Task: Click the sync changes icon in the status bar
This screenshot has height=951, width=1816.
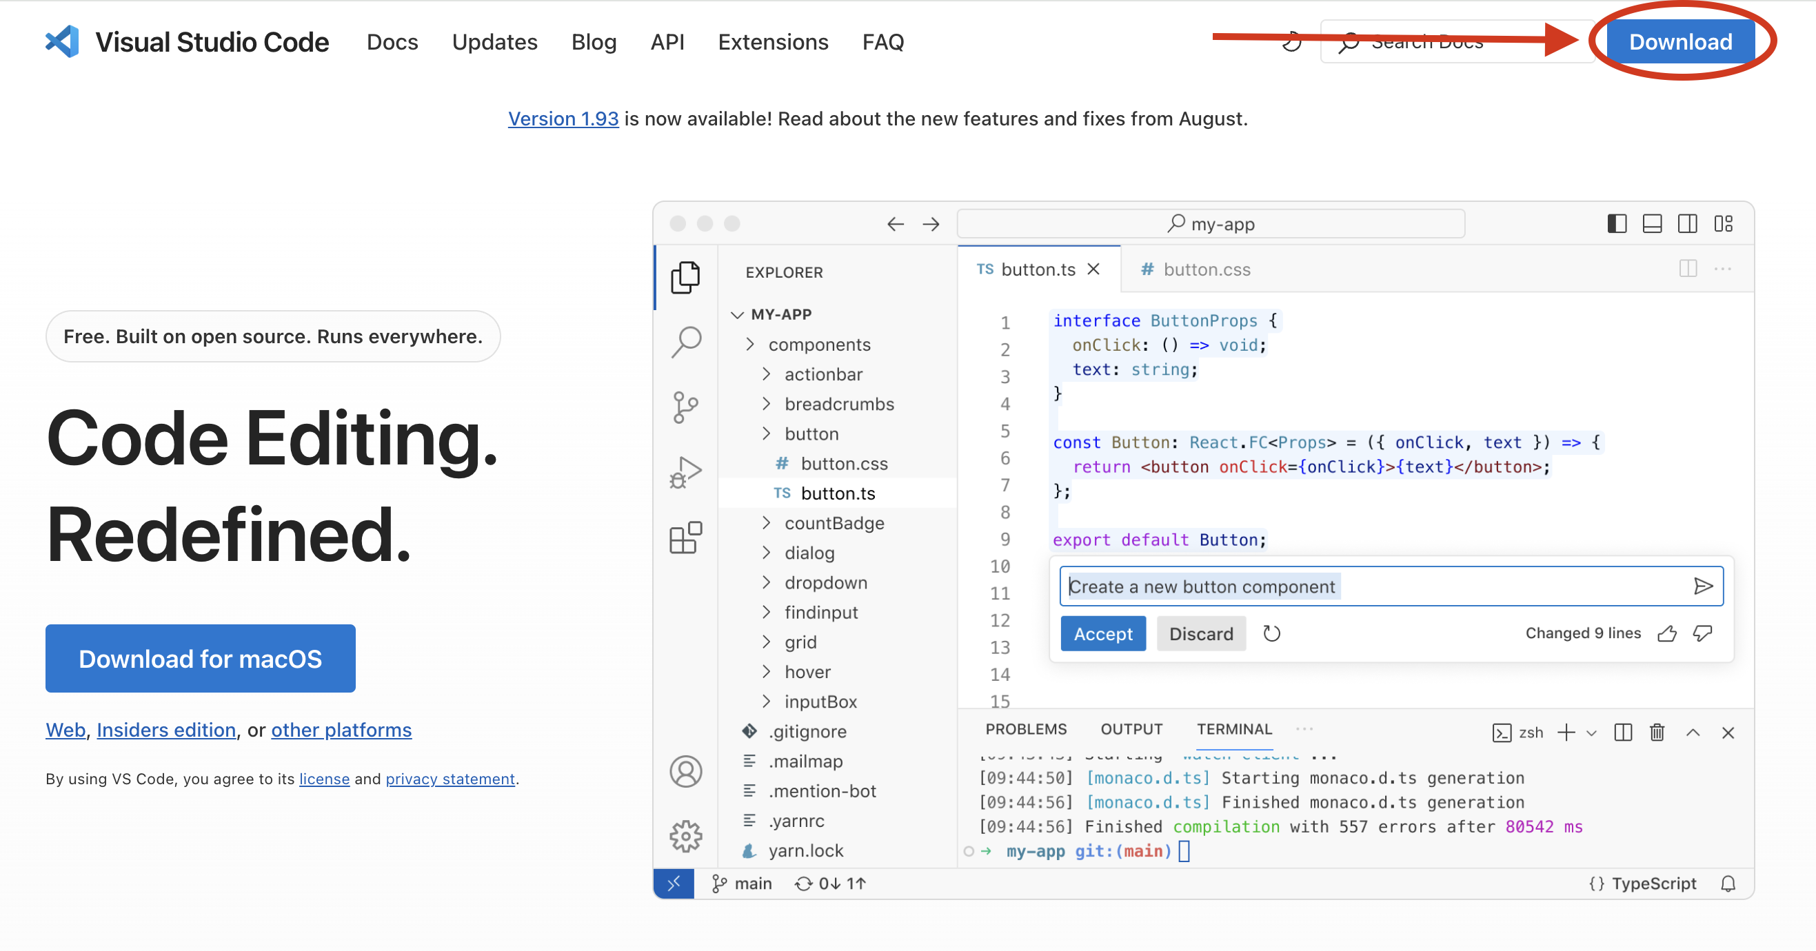Action: tap(804, 883)
